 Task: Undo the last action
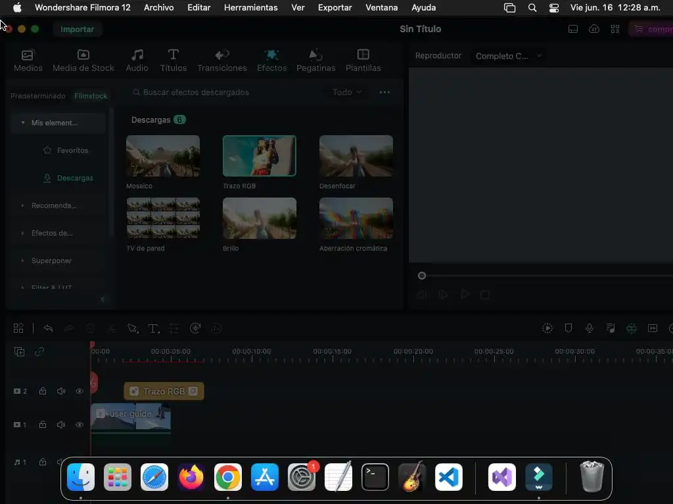(x=48, y=328)
